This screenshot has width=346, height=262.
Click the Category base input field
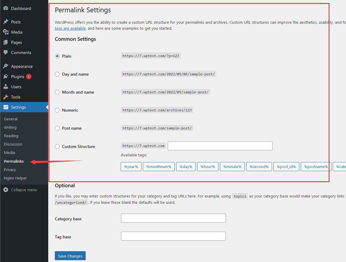173,218
